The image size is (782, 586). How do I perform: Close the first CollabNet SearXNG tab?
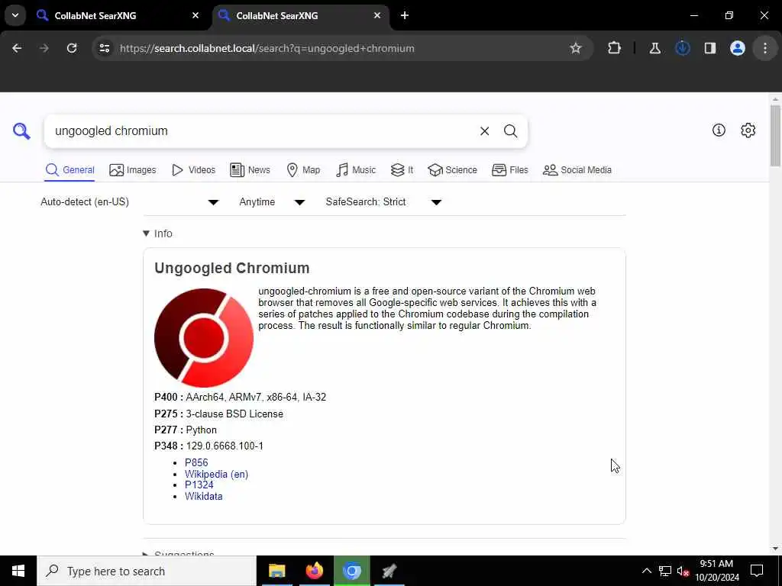(195, 15)
